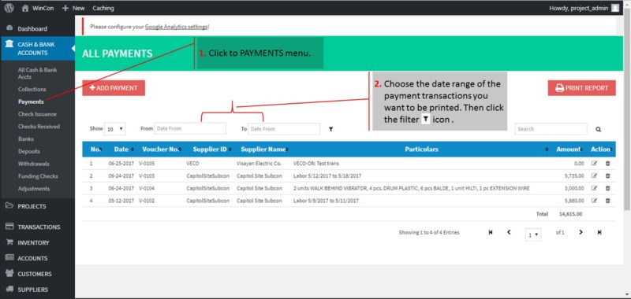Open the Check Issuance submenu item
631x299 pixels.
tap(37, 114)
